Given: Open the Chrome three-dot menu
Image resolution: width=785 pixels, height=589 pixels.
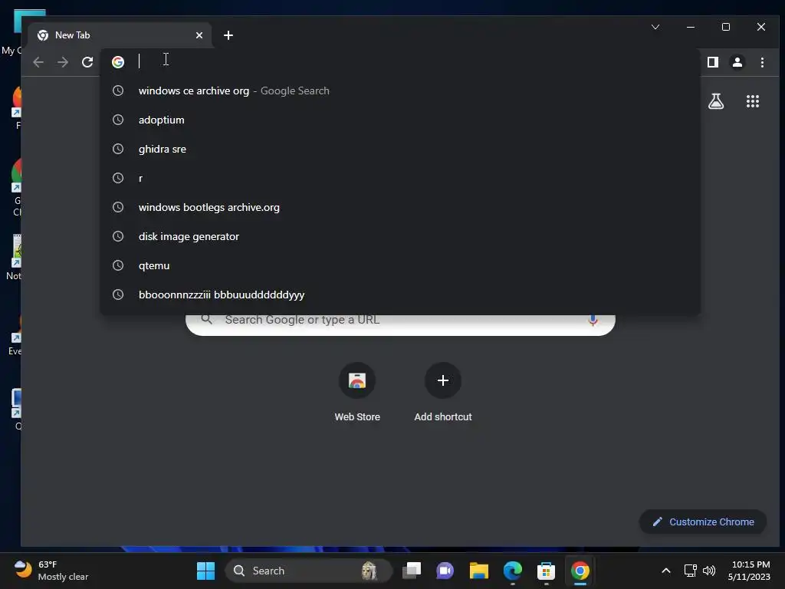Looking at the screenshot, I should point(762,62).
